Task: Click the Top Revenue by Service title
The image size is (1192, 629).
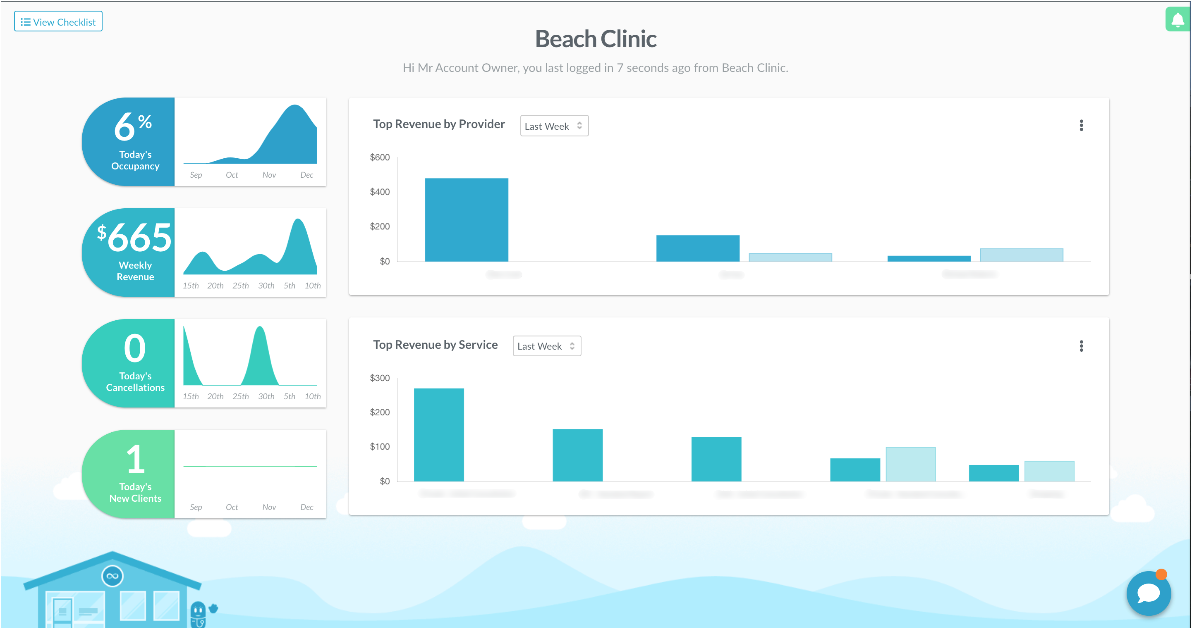Action: tap(436, 345)
